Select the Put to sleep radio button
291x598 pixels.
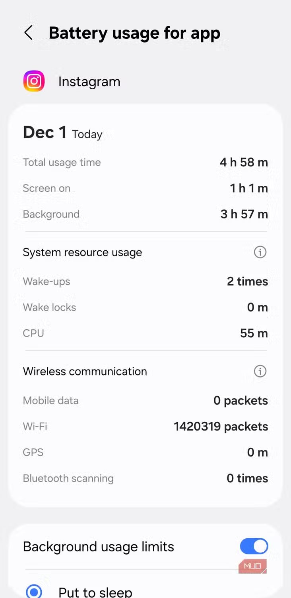point(34,591)
